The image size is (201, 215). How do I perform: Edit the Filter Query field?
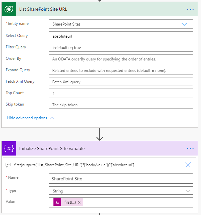[121, 47]
